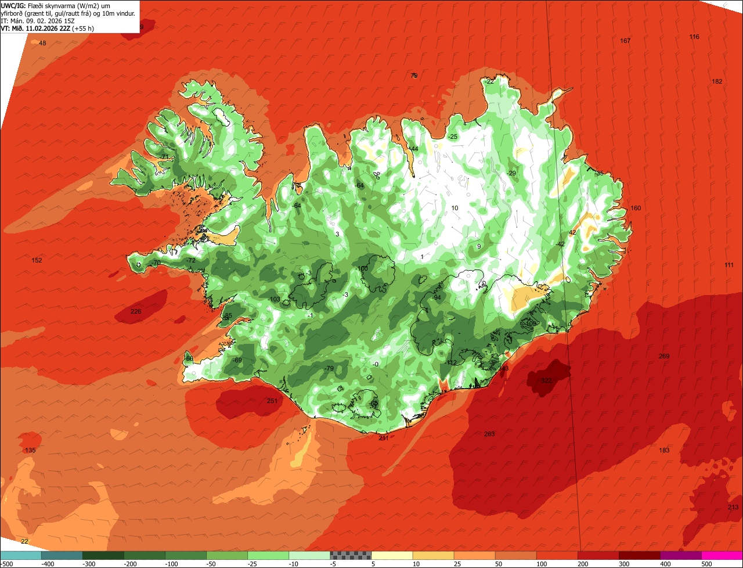This screenshot has height=568, width=743.
Task: Click the map value '-25'
Action: click(x=452, y=136)
